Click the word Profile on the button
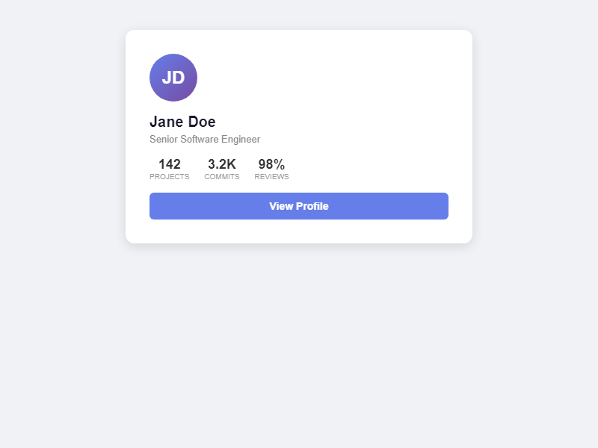 312,206
